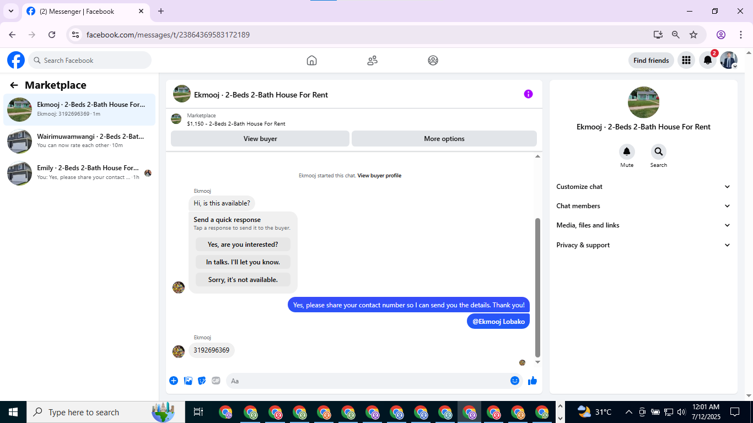The image size is (753, 423).
Task: Open conversation information purple icon
Action: tap(528, 94)
